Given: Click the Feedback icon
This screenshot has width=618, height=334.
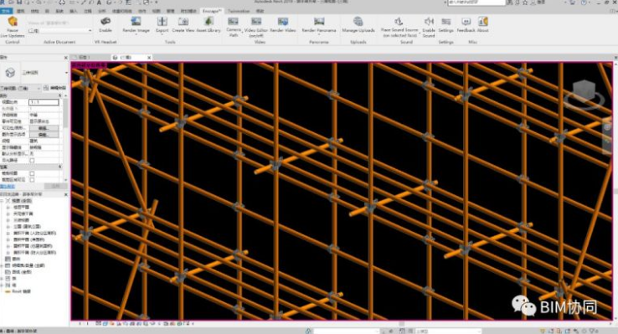Looking at the screenshot, I should pos(466,21).
